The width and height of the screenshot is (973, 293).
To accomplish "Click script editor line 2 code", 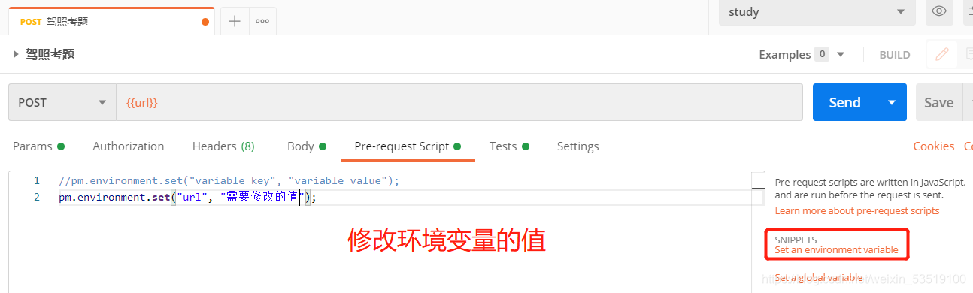I will click(x=188, y=198).
